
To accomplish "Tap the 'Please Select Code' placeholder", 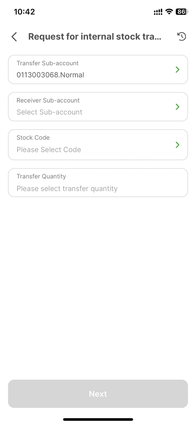I will coord(49,150).
